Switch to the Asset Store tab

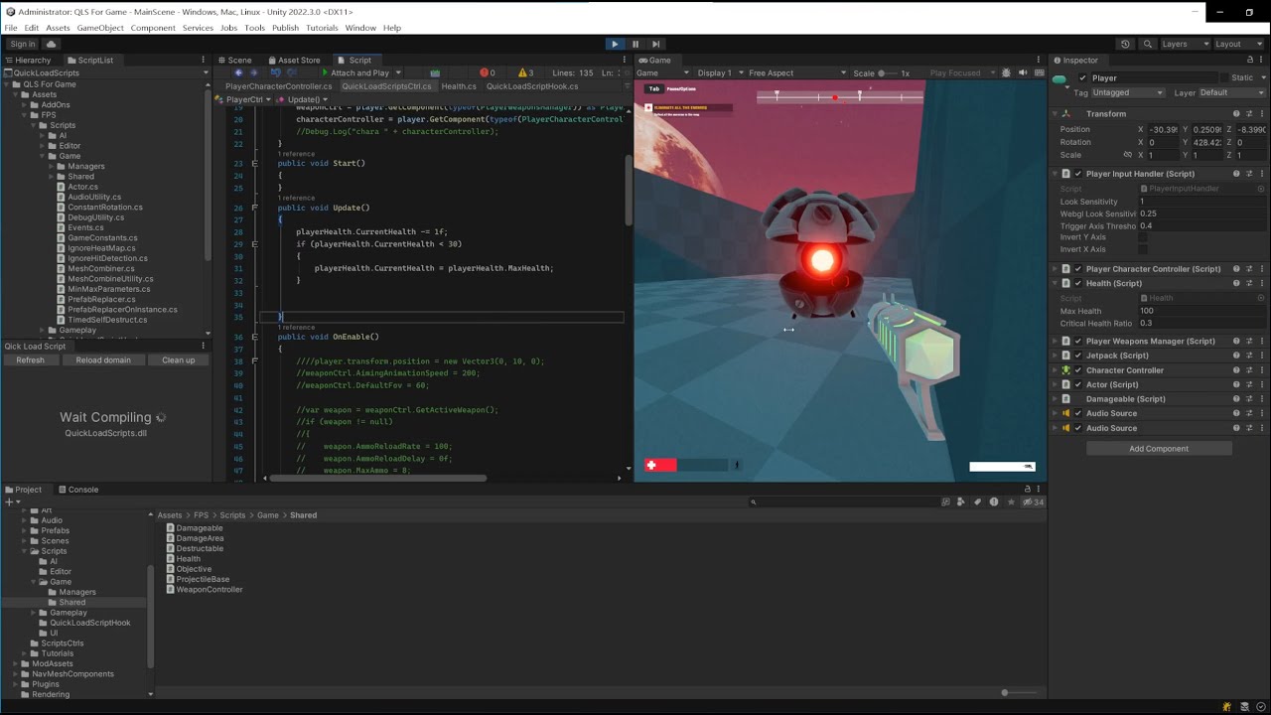click(293, 61)
